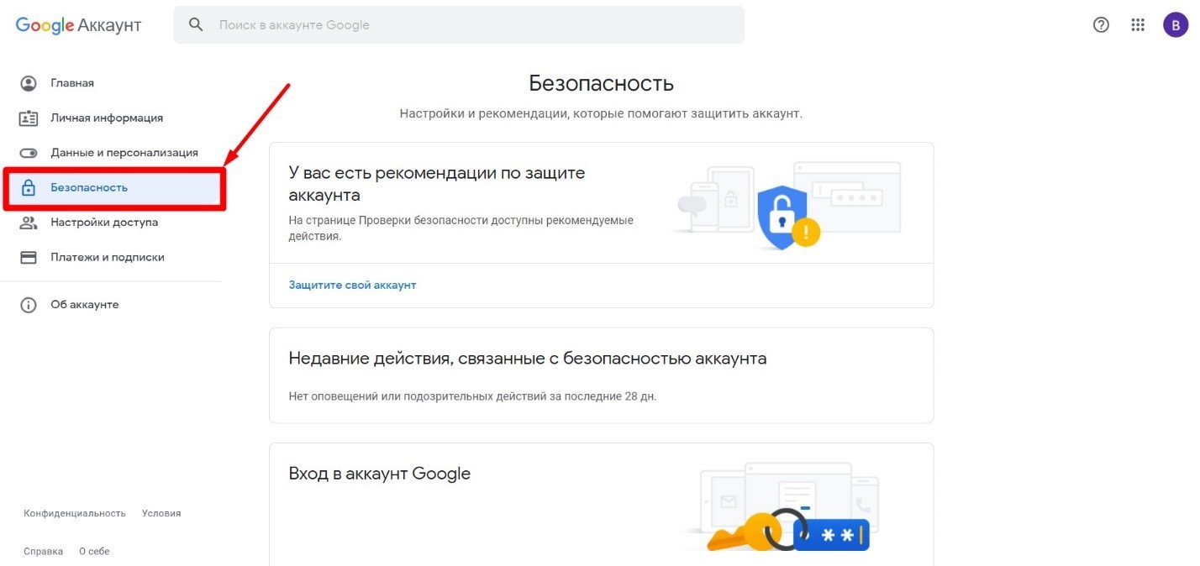Click the Об аккаунте info icon

coord(29,305)
